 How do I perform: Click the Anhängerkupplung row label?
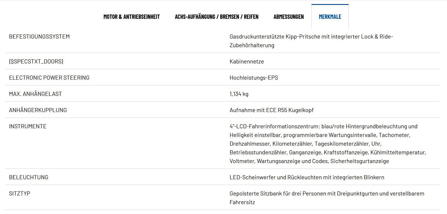click(38, 110)
